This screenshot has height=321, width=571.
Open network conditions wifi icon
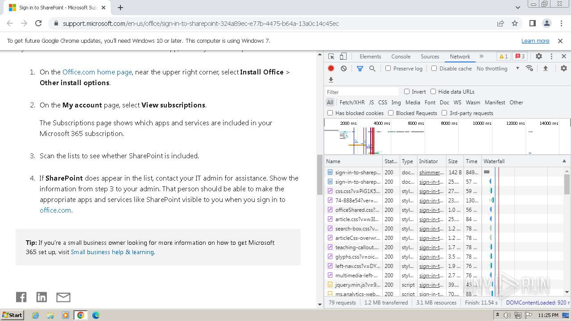pos(530,68)
